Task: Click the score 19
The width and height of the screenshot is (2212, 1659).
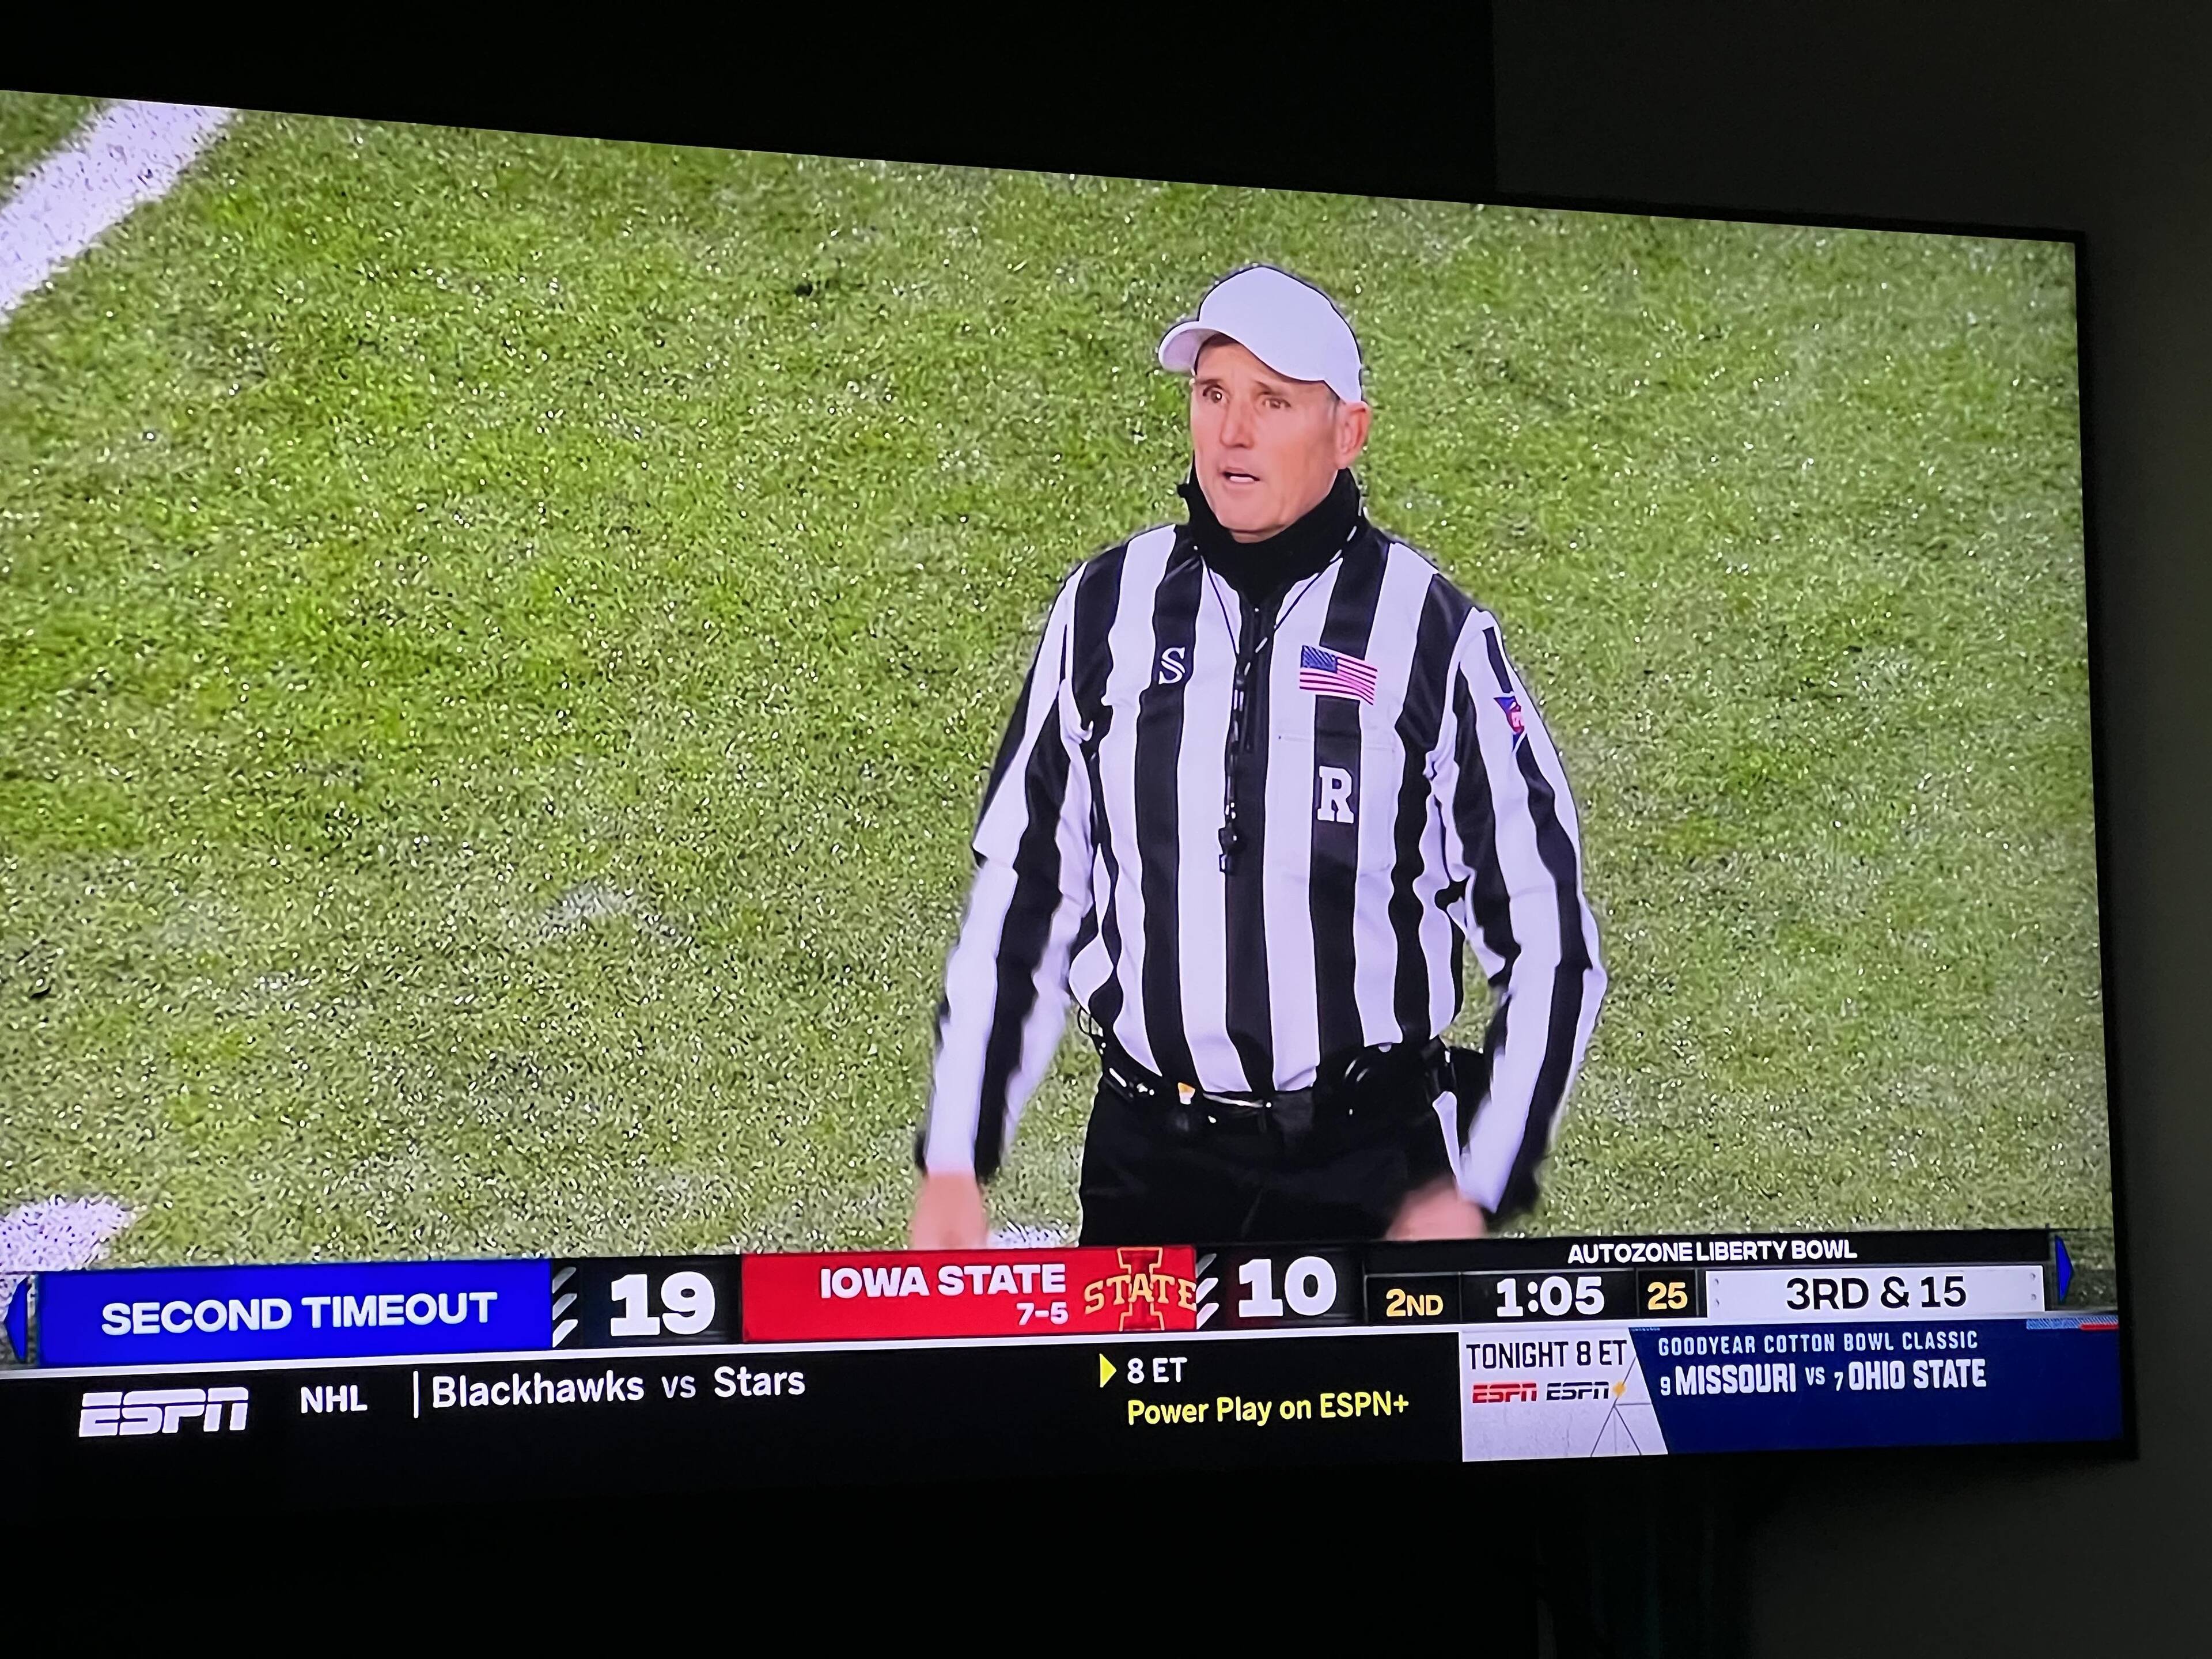Action: (661, 1303)
